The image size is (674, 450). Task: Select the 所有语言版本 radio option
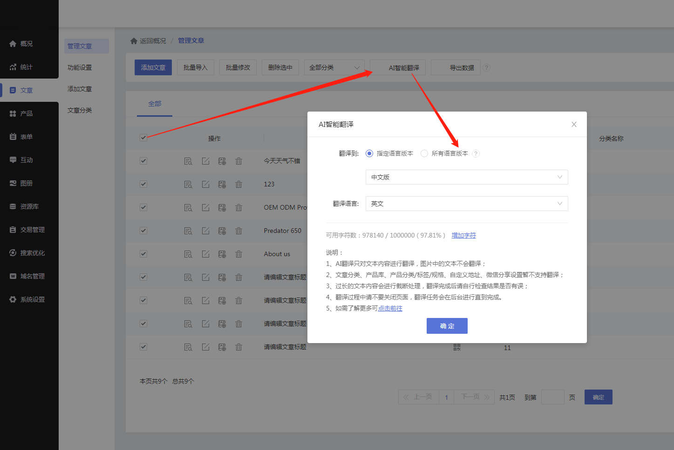pyautogui.click(x=424, y=154)
